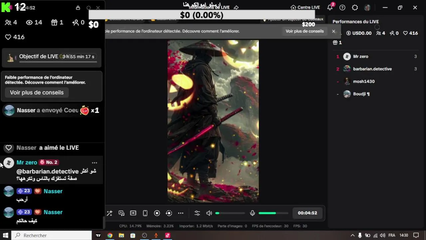Open the Windows notification center icon
The height and width of the screenshot is (240, 426).
(x=416, y=235)
